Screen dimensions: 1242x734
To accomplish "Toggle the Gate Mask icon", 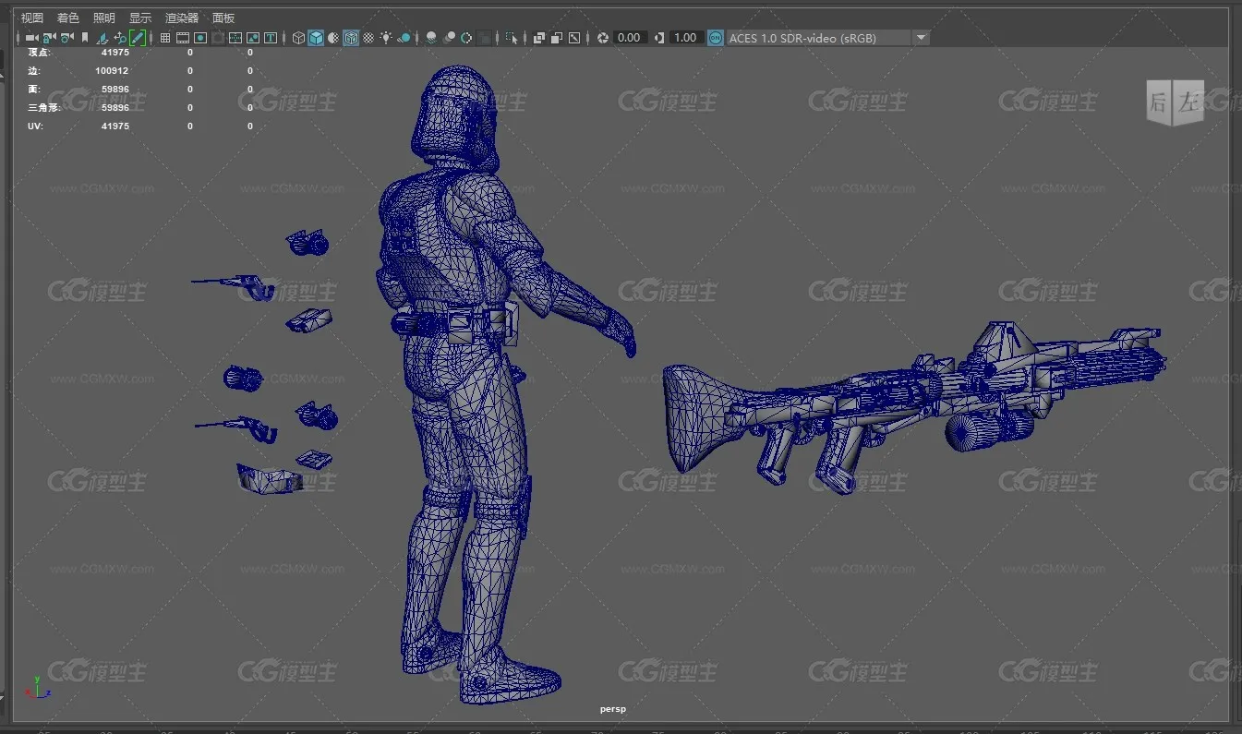I will tap(218, 38).
